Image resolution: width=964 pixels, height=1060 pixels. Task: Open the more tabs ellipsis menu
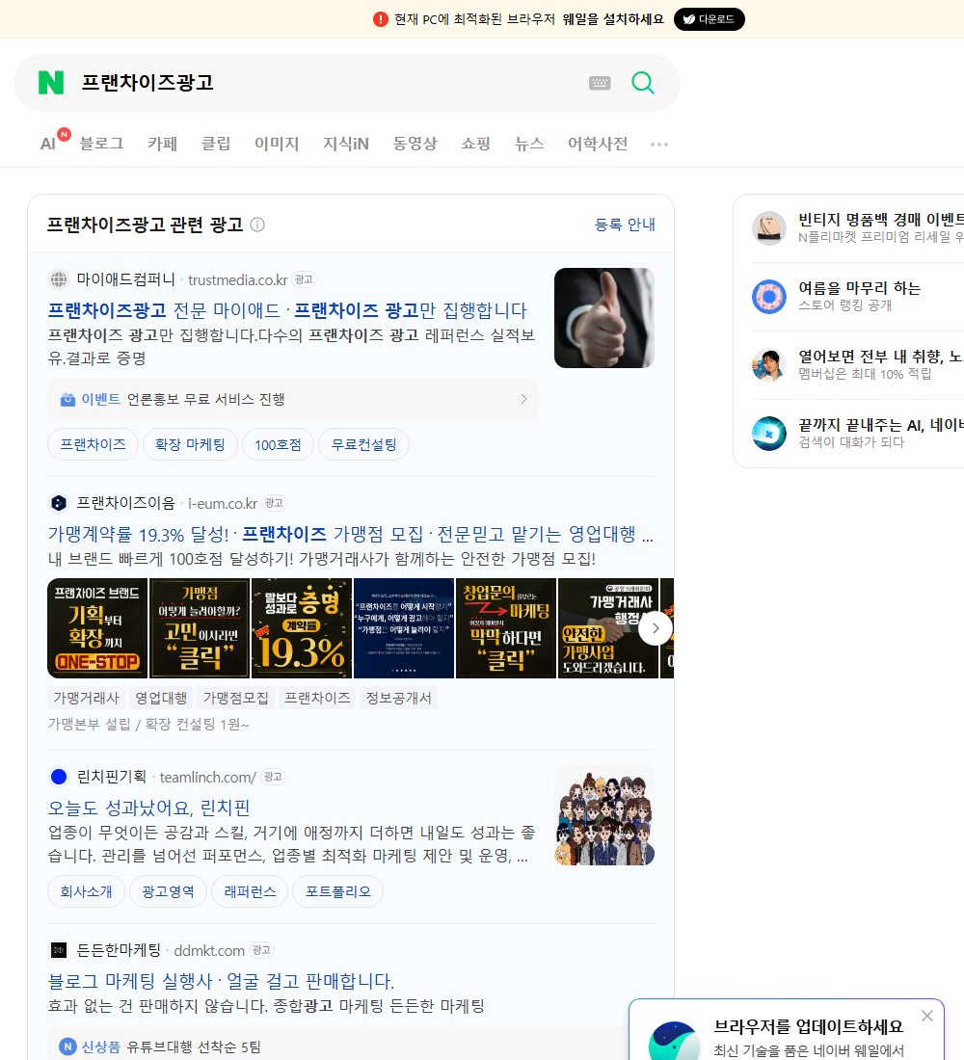pyautogui.click(x=659, y=144)
